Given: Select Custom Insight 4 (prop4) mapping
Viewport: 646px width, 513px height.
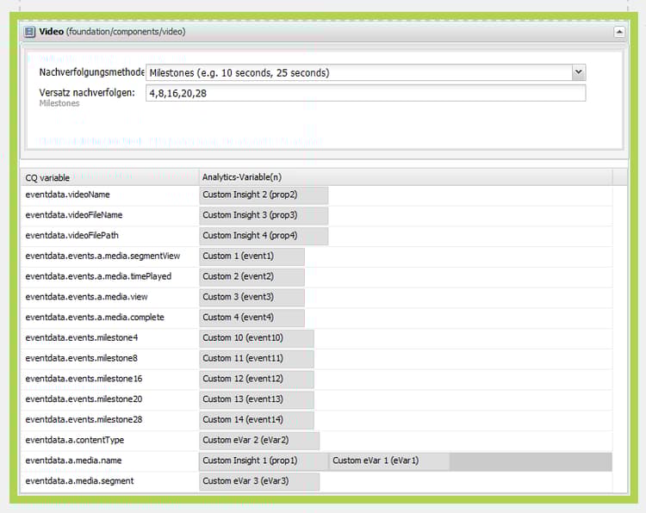Looking at the screenshot, I should [x=264, y=236].
